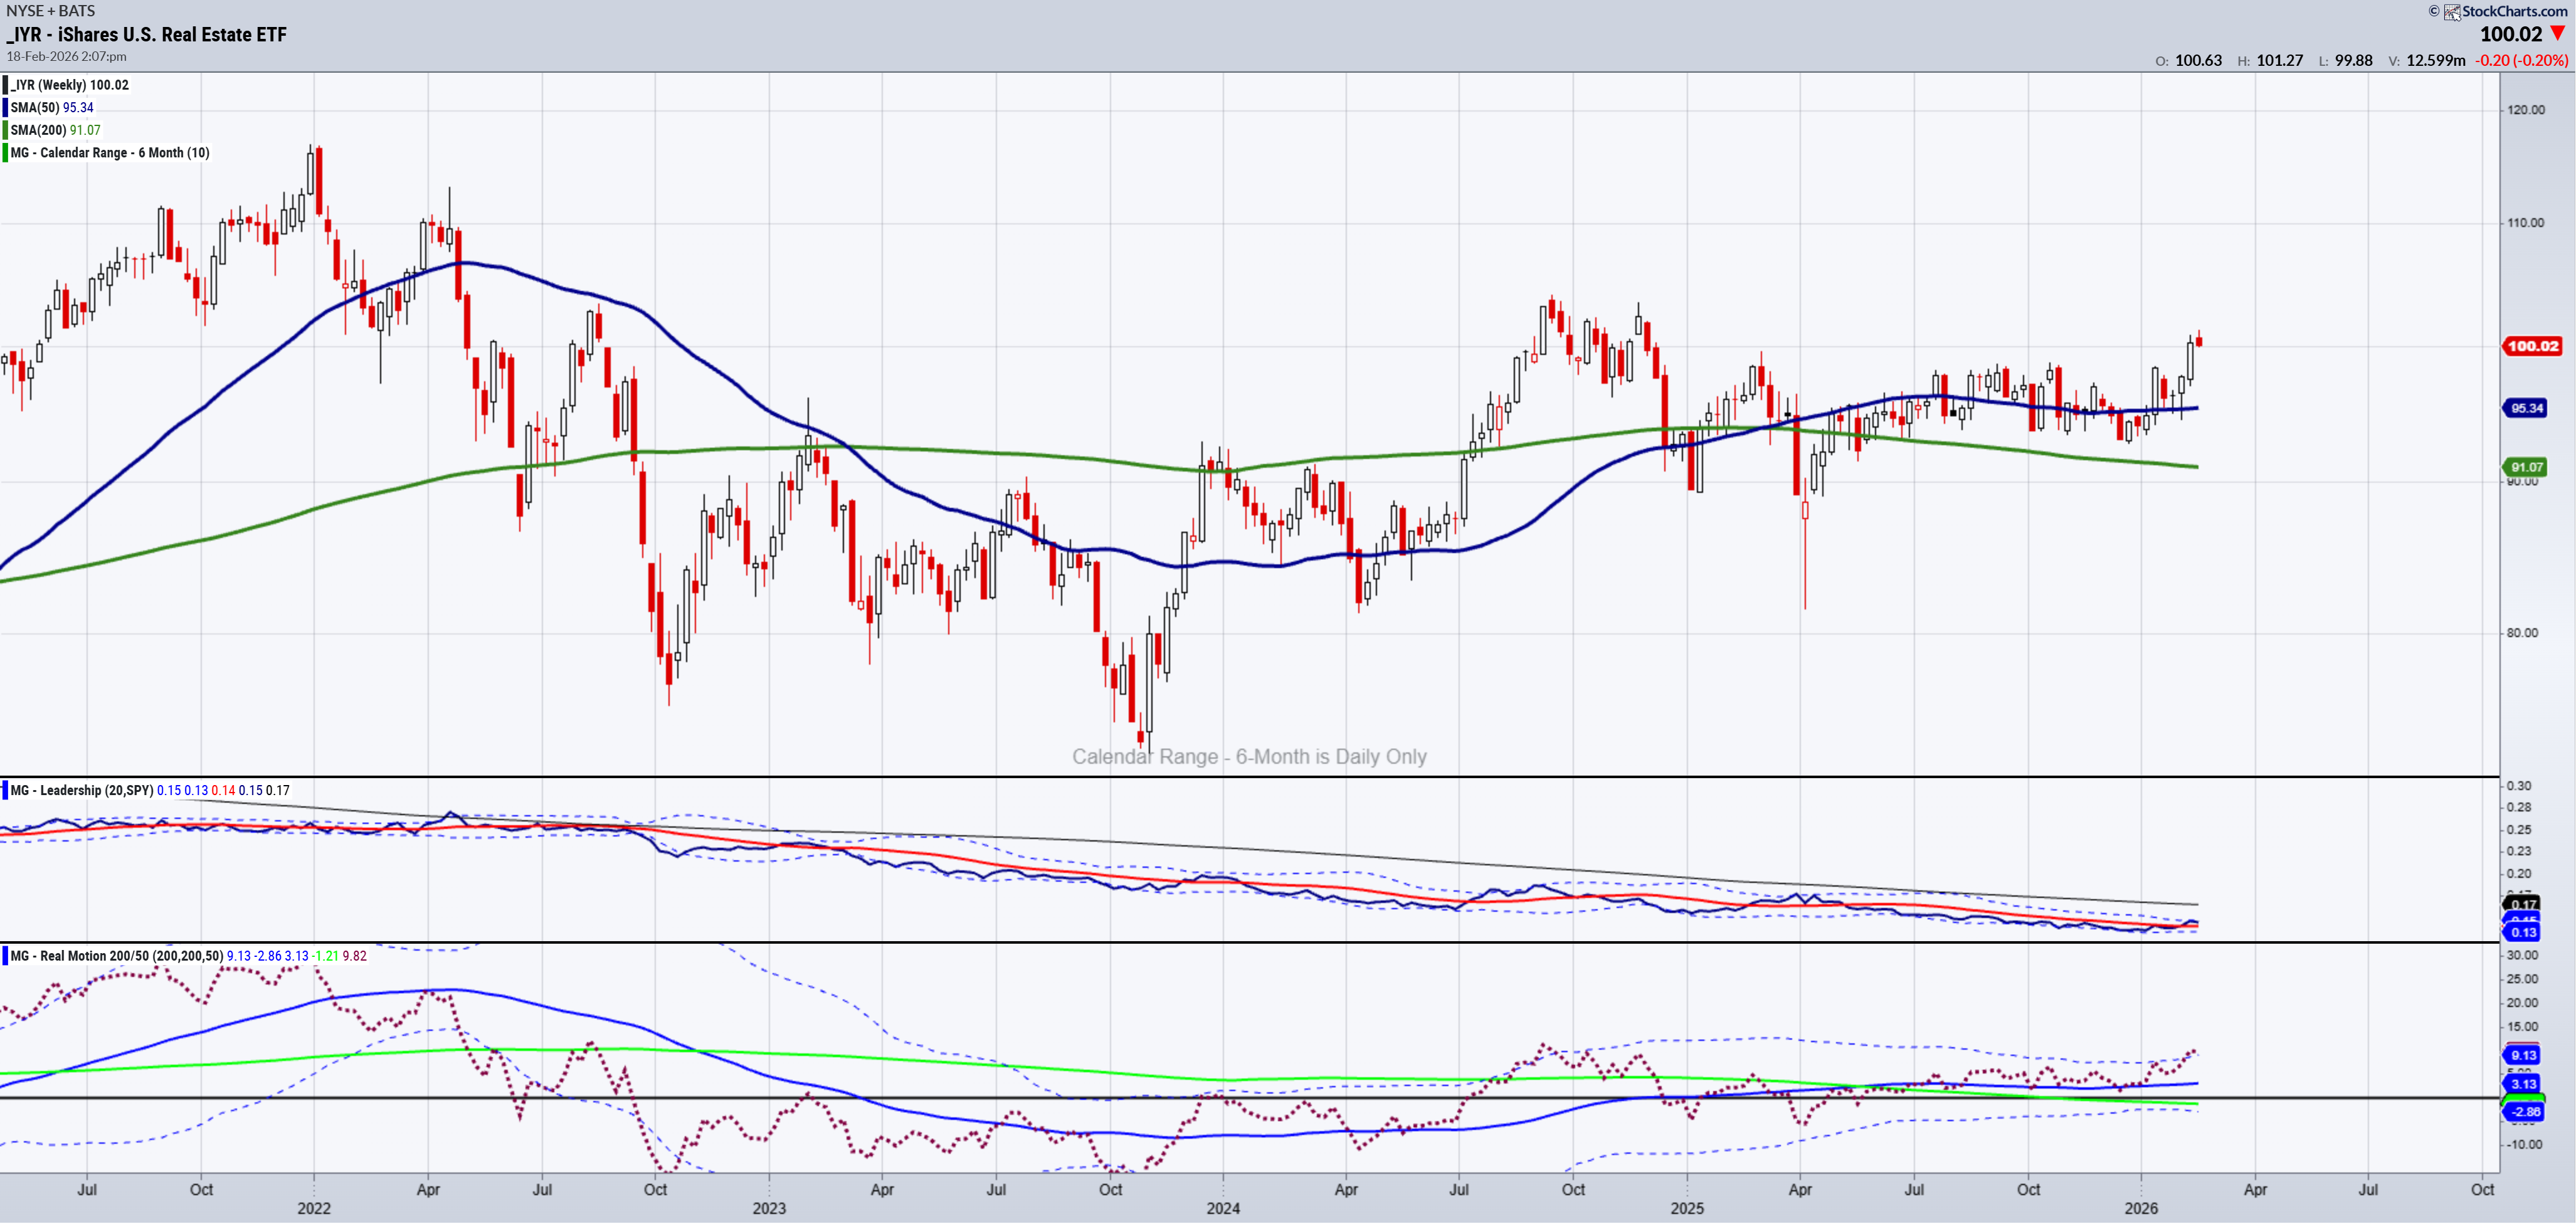Click the StockCharts.com text link
The width and height of the screenshot is (2576, 1224).
(2514, 11)
